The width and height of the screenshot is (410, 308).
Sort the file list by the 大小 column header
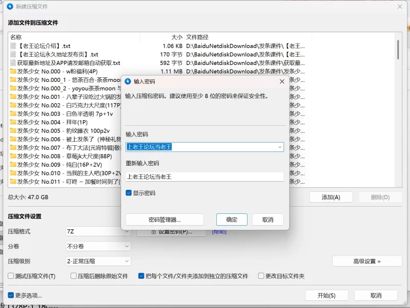(x=176, y=37)
